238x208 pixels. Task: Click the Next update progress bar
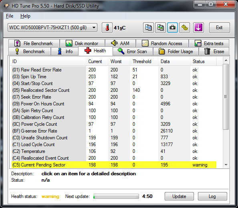pyautogui.click(x=116, y=196)
